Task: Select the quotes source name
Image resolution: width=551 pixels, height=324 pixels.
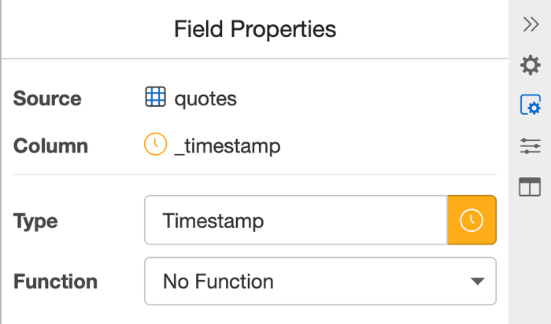Action: [205, 98]
